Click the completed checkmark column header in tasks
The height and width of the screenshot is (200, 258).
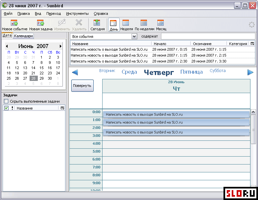(6, 108)
